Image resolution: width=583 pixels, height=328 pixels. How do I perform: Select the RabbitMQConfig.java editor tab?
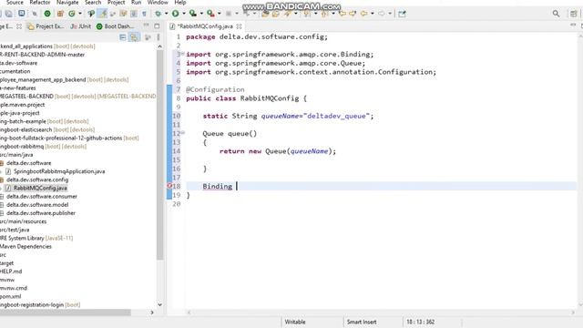click(205, 26)
